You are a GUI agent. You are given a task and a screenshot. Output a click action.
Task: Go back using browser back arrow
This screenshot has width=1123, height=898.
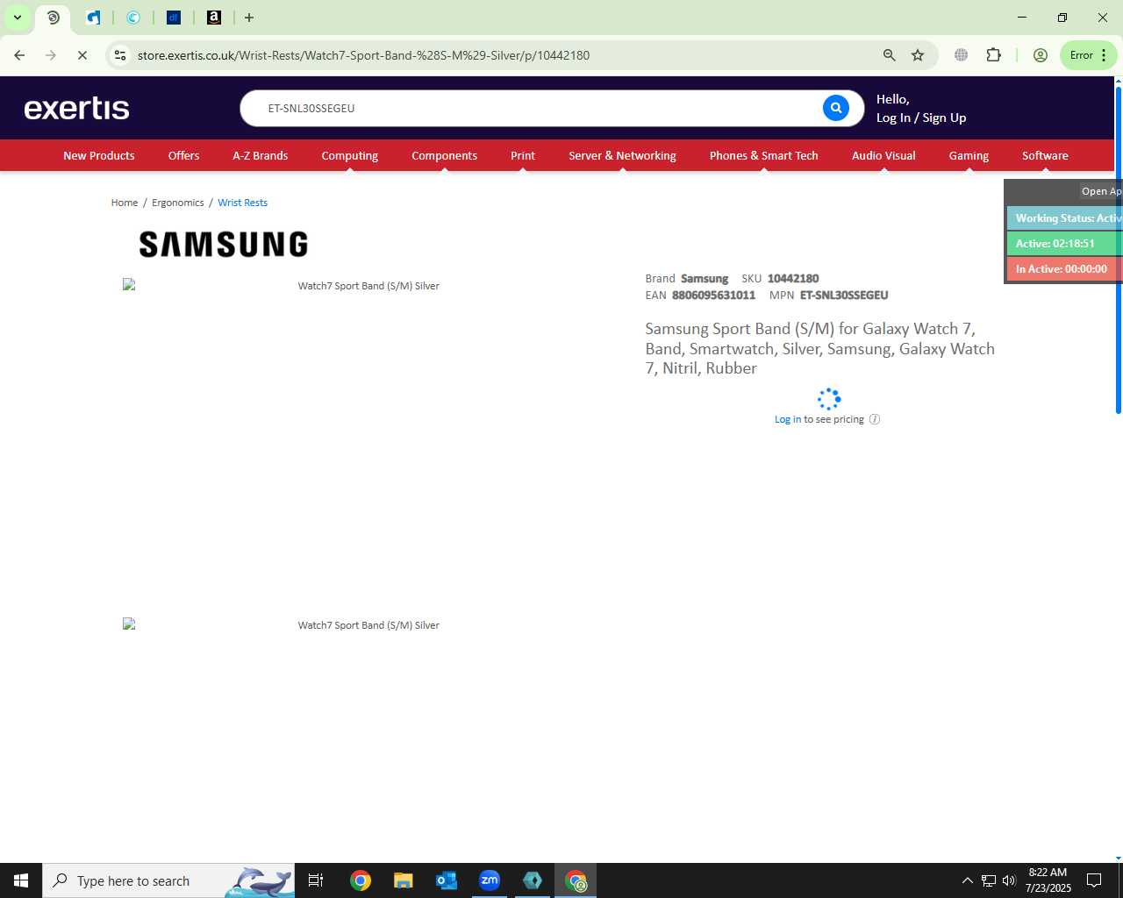click(x=19, y=55)
